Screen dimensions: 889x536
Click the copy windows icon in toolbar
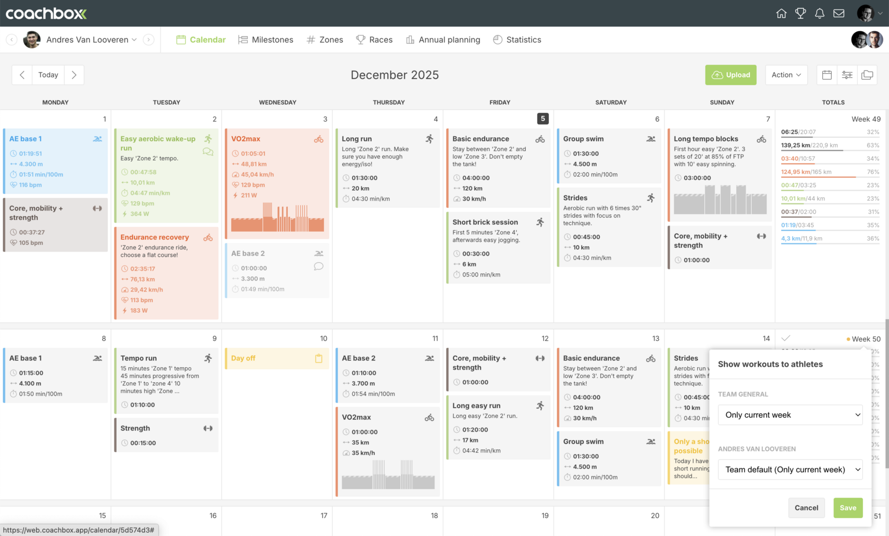click(867, 75)
